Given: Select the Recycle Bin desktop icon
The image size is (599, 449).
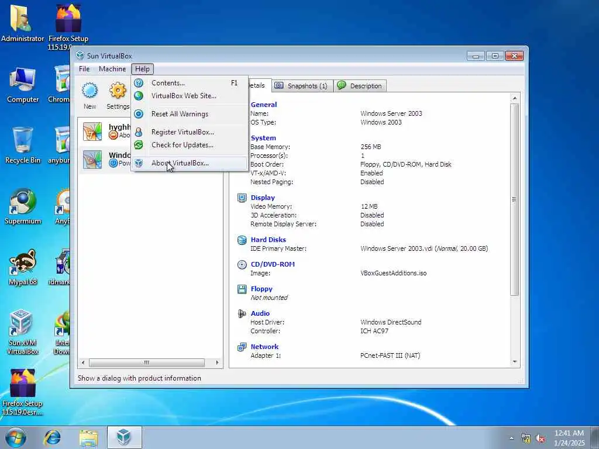Looking at the screenshot, I should coord(23,146).
